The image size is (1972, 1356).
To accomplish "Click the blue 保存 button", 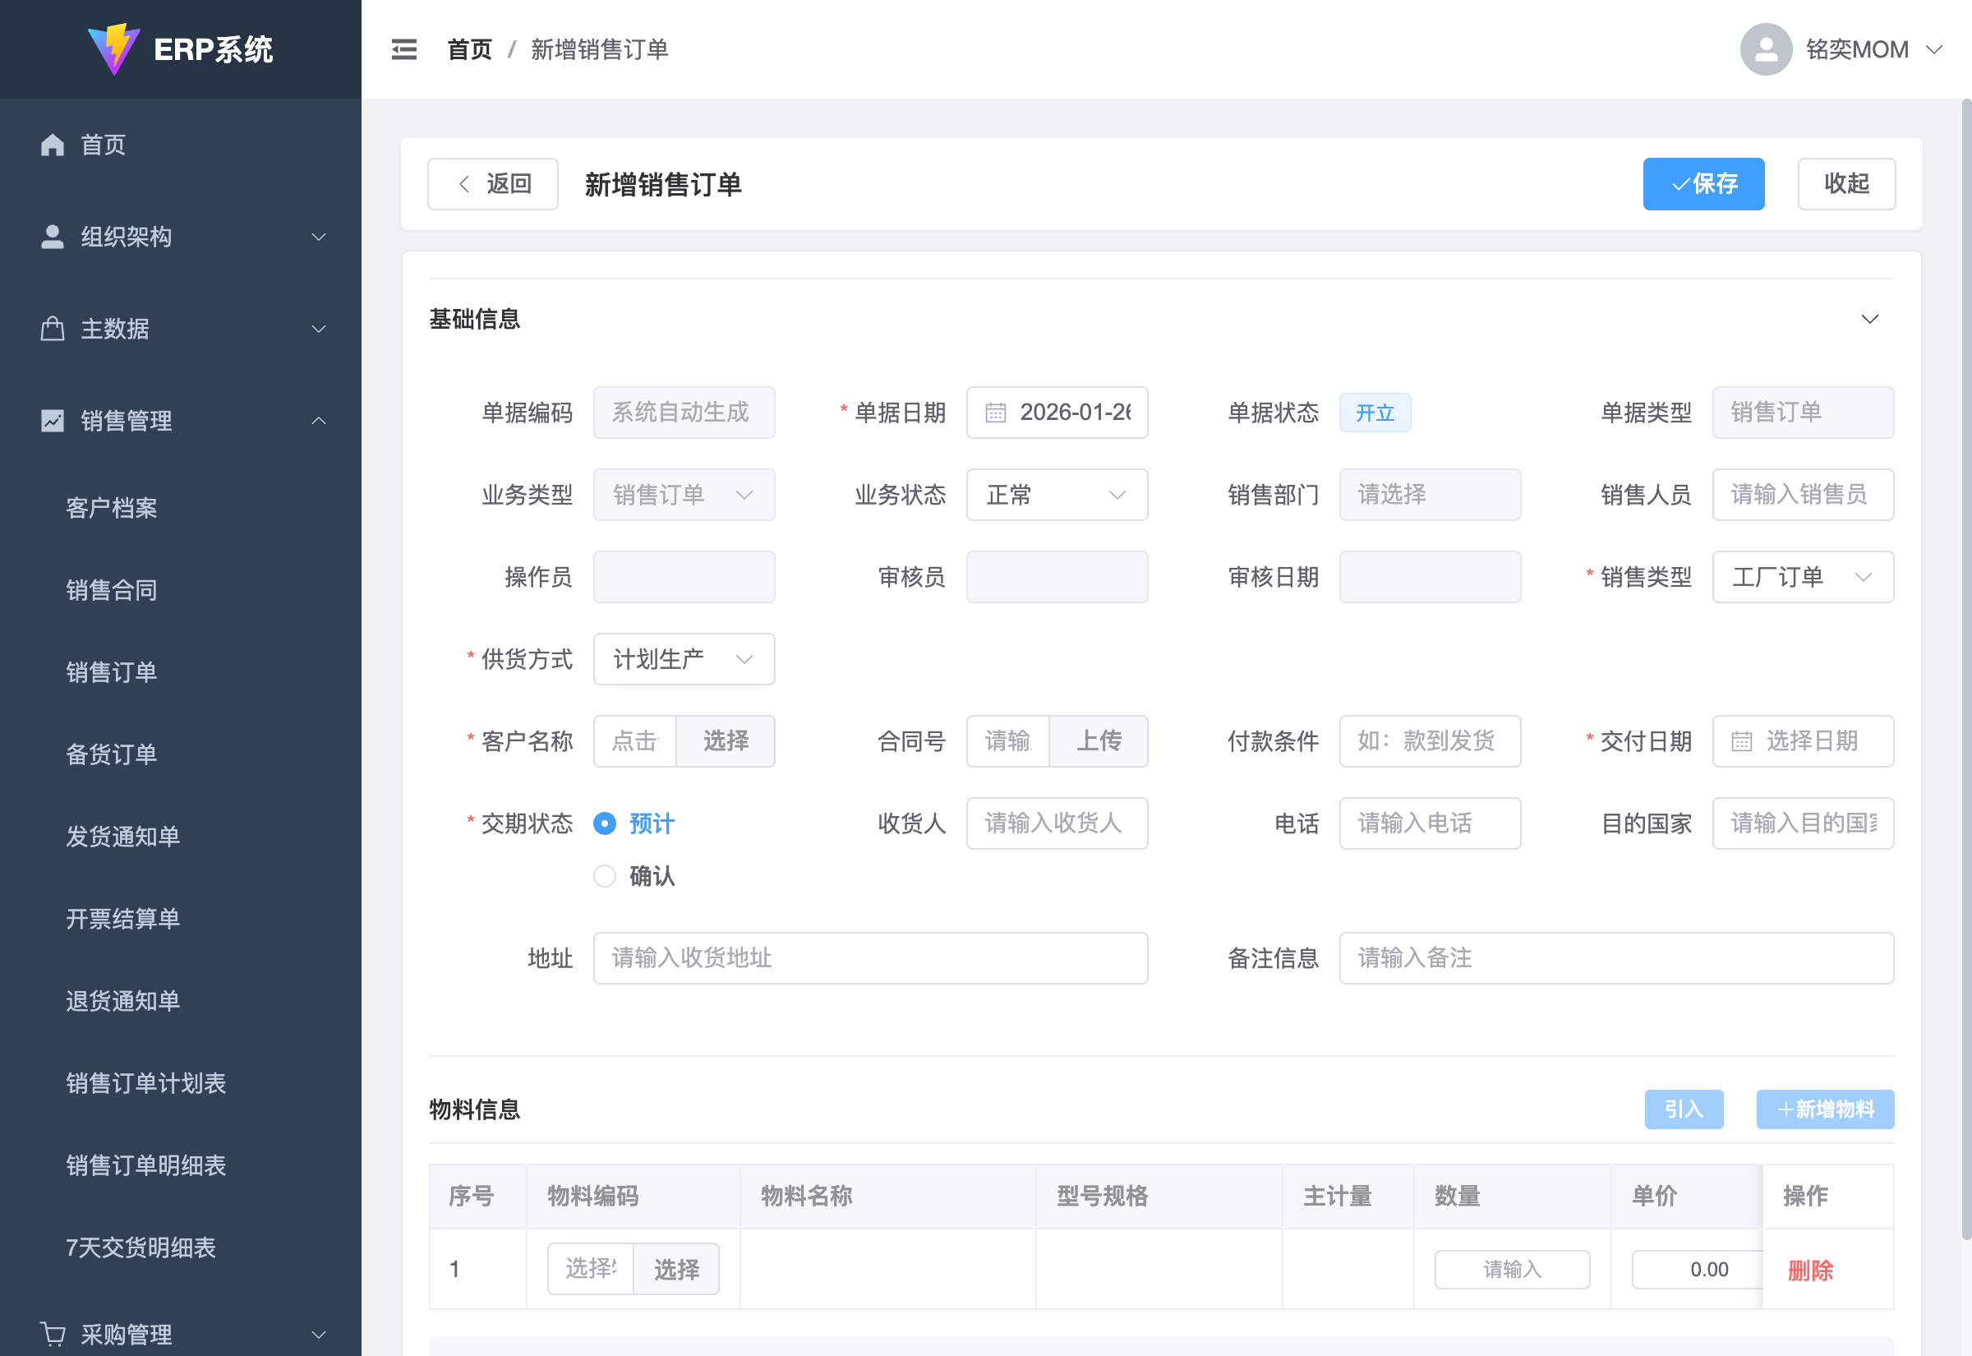I will pyautogui.click(x=1702, y=183).
